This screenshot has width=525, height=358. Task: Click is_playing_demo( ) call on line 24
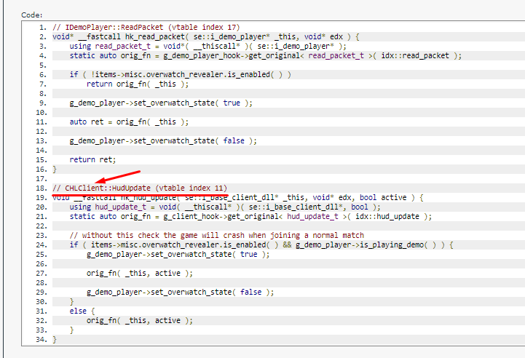pos(398,244)
